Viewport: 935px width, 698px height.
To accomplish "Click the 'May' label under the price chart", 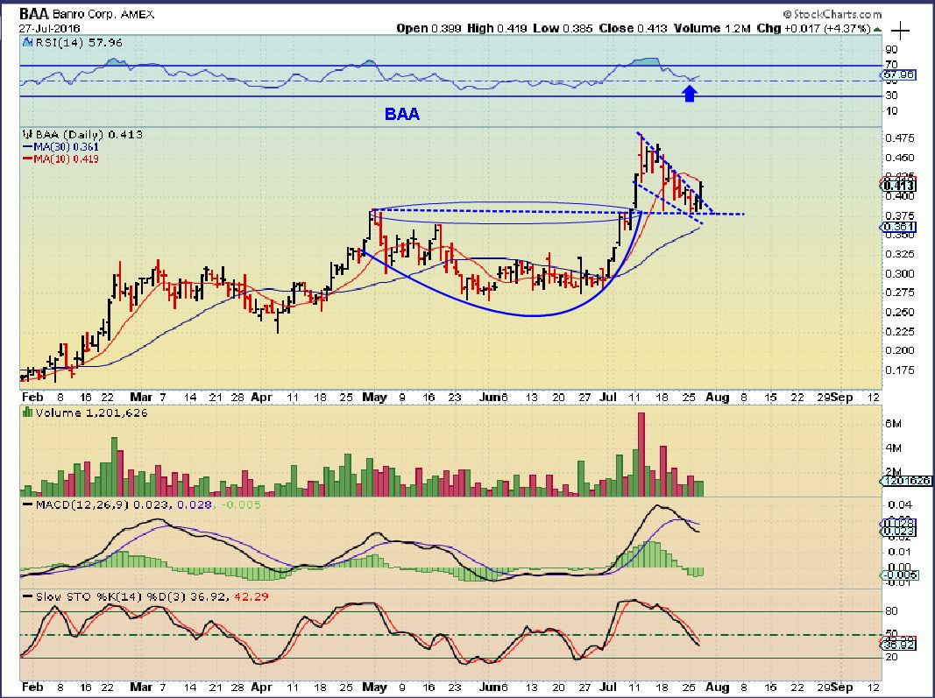I will [374, 397].
